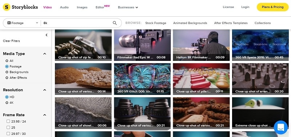
Task: Open the 00:20 arranged bits close up thumbnail
Action: click(260, 79)
